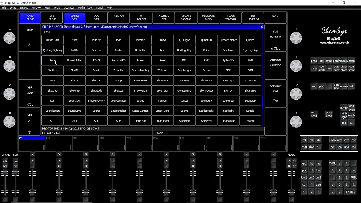Click the rec record button
Image resolution: width=361 pixels, height=203 pixels.
354,147
